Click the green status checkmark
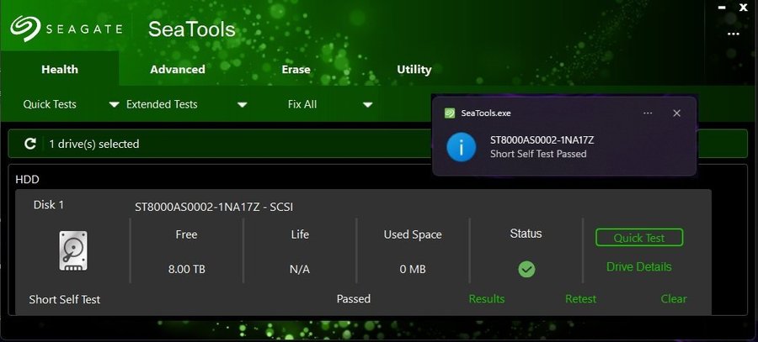Image resolution: width=758 pixels, height=342 pixels. pos(526,269)
